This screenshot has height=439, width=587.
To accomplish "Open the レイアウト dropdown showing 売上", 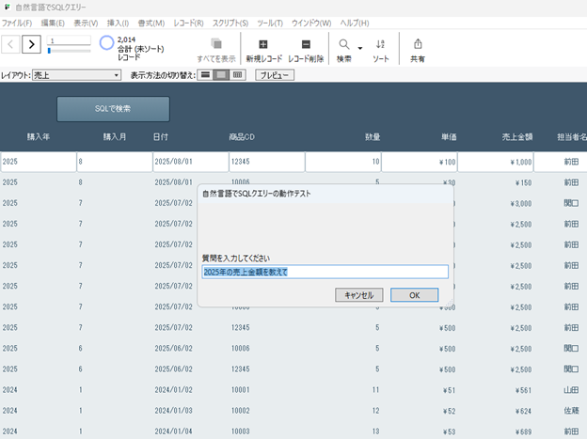I will [76, 74].
